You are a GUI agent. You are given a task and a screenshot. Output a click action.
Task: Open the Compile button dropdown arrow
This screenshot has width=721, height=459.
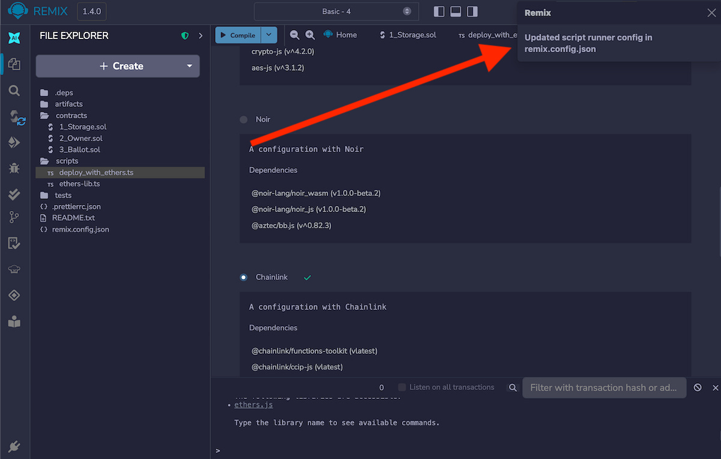coord(270,35)
